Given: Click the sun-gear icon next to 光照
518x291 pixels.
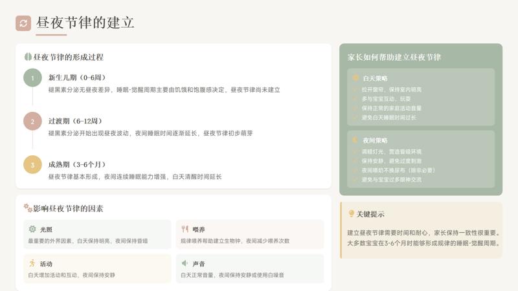Looking at the screenshot, I should [x=32, y=229].
